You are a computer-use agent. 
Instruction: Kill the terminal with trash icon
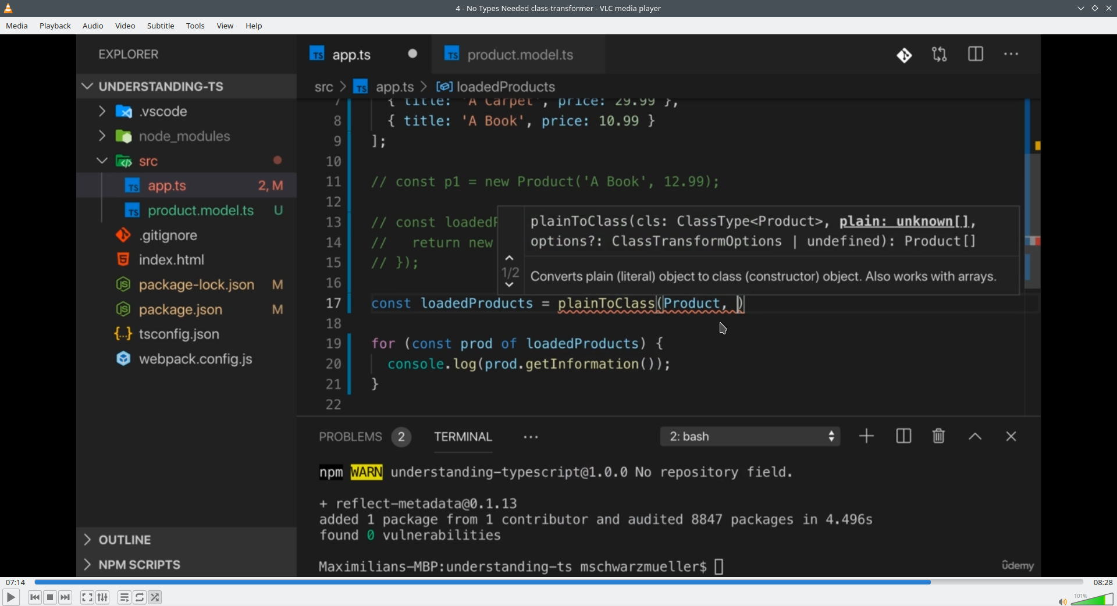click(938, 436)
